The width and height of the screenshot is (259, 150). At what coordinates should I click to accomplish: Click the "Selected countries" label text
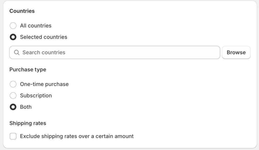[44, 37]
